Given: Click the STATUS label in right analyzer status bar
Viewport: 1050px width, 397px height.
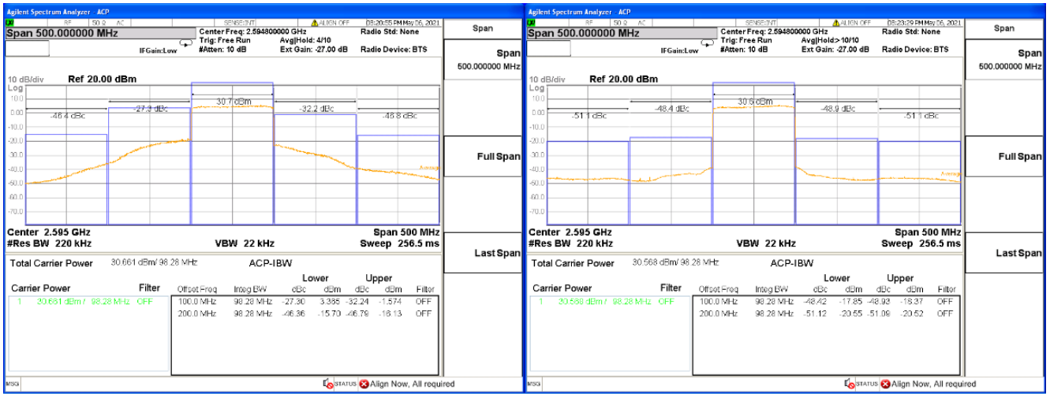Looking at the screenshot, I should [867, 384].
